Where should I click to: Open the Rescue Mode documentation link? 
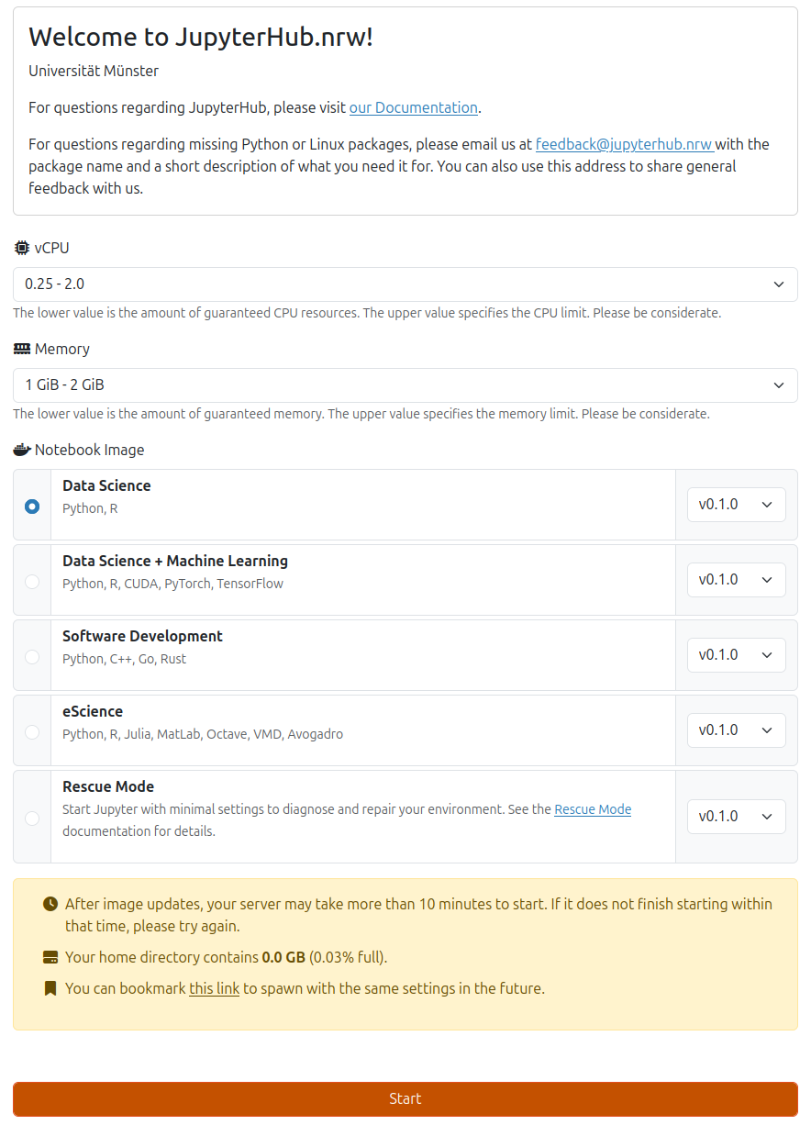[x=593, y=809]
